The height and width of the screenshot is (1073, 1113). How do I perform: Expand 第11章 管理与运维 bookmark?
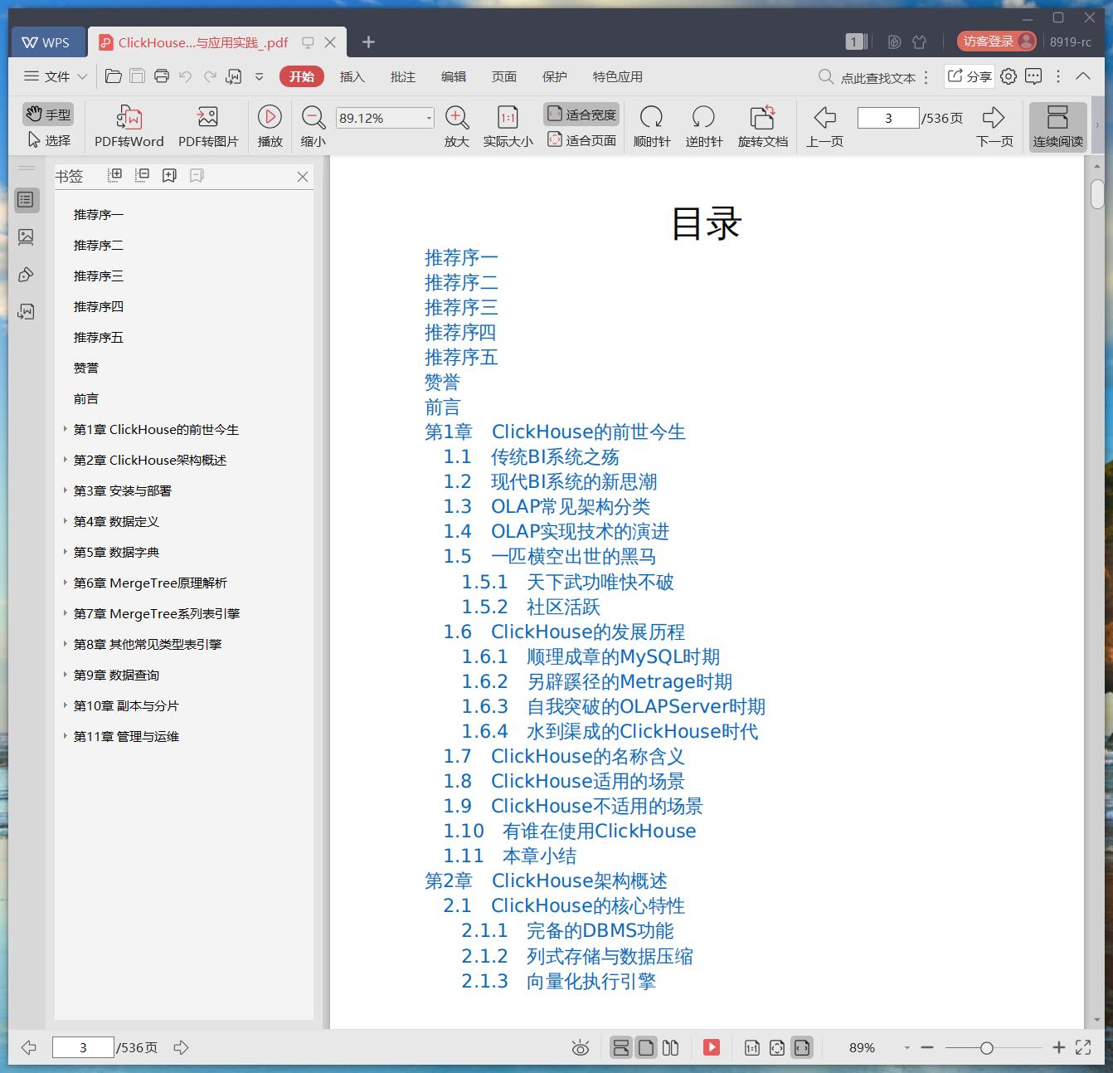65,736
